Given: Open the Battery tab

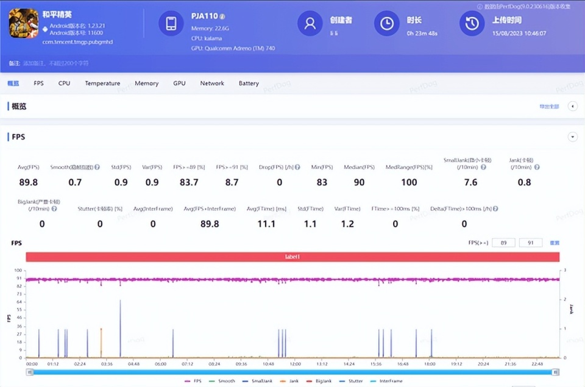Looking at the screenshot, I should point(249,83).
